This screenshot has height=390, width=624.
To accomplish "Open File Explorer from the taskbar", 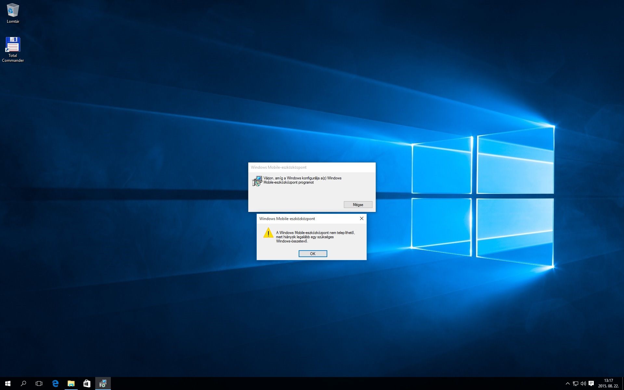I will point(71,383).
